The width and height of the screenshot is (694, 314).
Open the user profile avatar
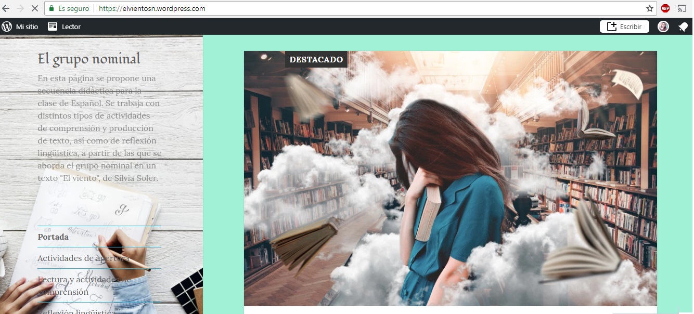coord(663,27)
